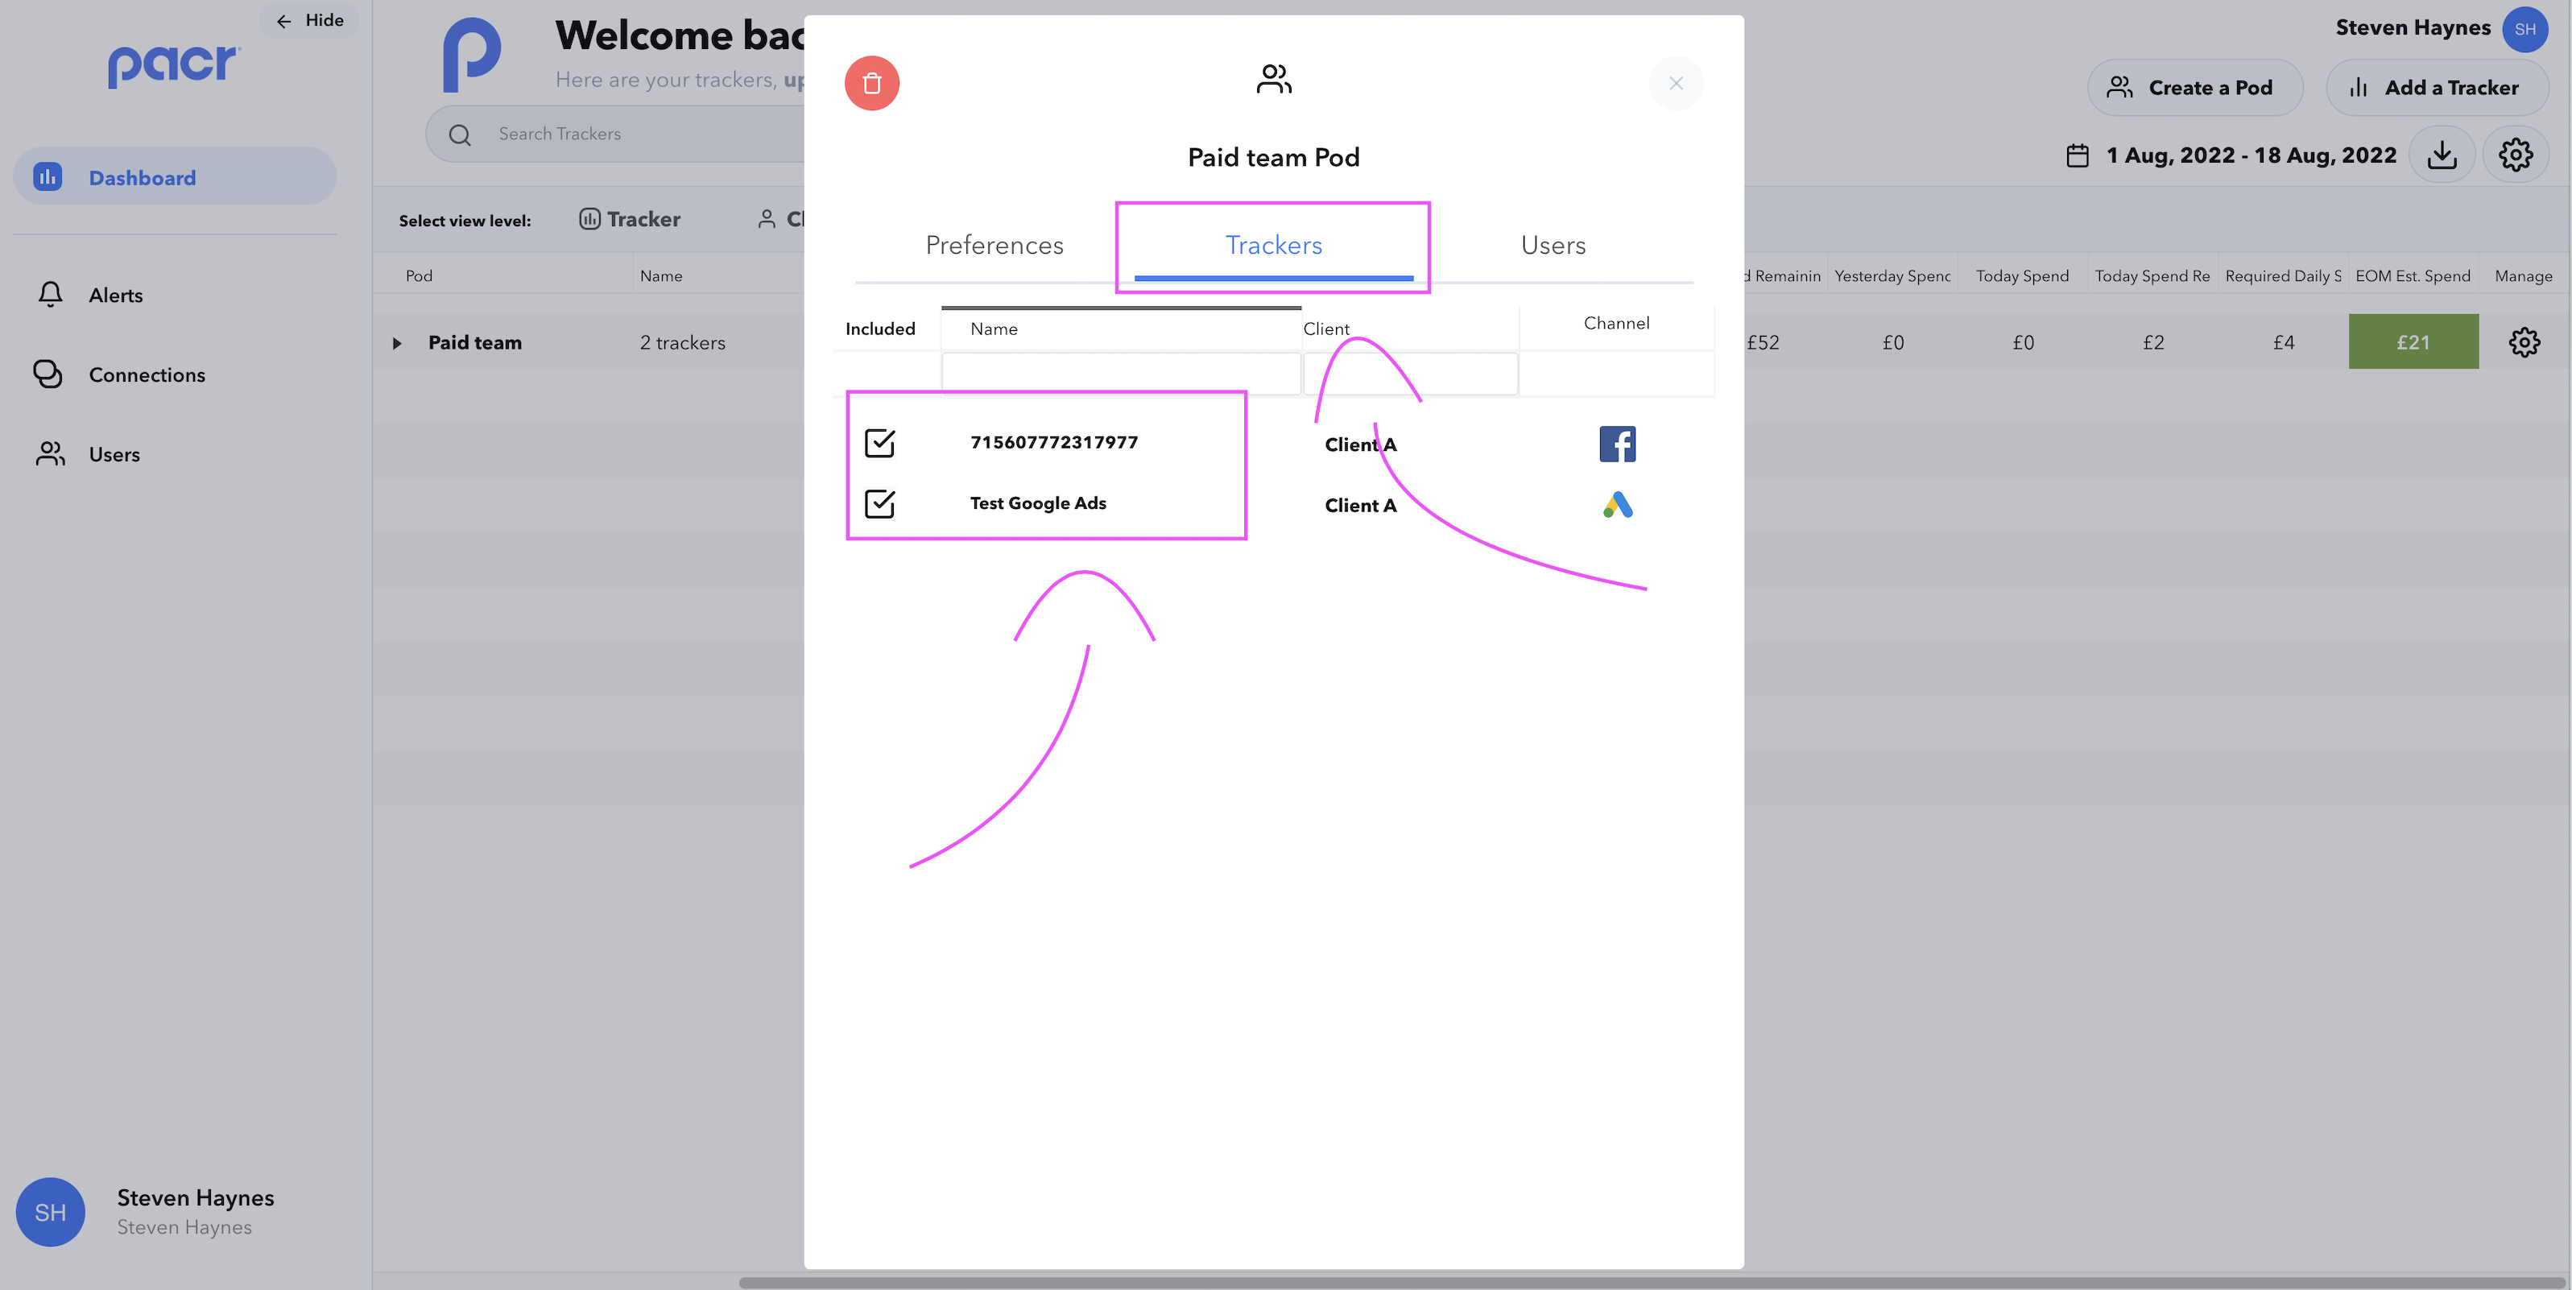
Task: Open settings with the gear icon top right
Action: [x=2516, y=155]
